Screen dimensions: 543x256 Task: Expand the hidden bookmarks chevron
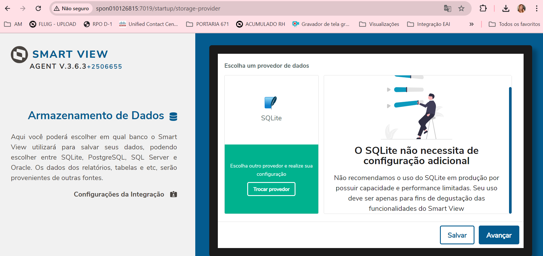pos(471,24)
